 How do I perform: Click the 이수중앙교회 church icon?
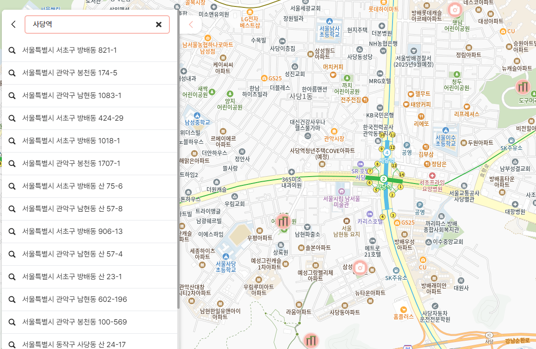428,242
